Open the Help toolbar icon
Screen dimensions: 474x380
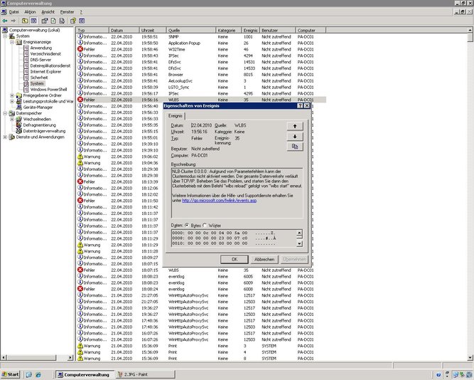tap(73, 21)
